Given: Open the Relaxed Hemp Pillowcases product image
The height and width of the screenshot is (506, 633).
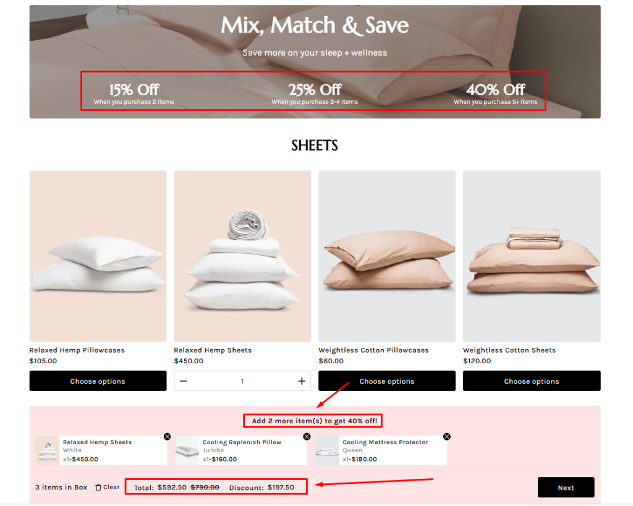Looking at the screenshot, I should (x=98, y=256).
